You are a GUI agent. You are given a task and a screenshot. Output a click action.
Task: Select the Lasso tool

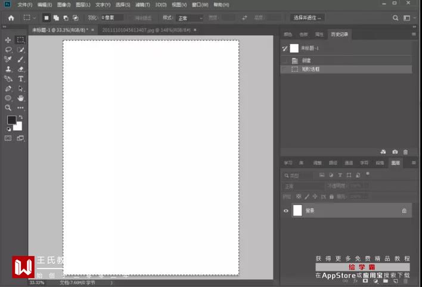point(8,50)
